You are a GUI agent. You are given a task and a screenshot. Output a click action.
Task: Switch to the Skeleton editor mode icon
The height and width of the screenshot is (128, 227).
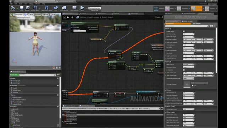(156, 9)
